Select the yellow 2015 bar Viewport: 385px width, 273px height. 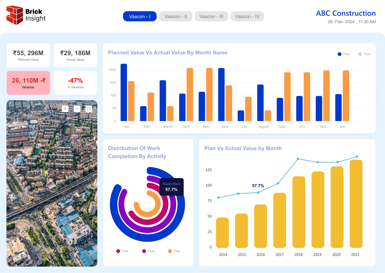click(x=241, y=231)
